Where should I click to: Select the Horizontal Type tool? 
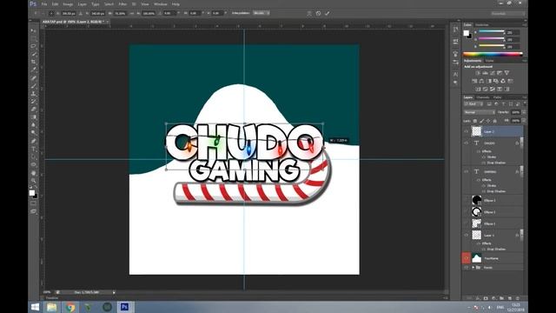pyautogui.click(x=34, y=149)
